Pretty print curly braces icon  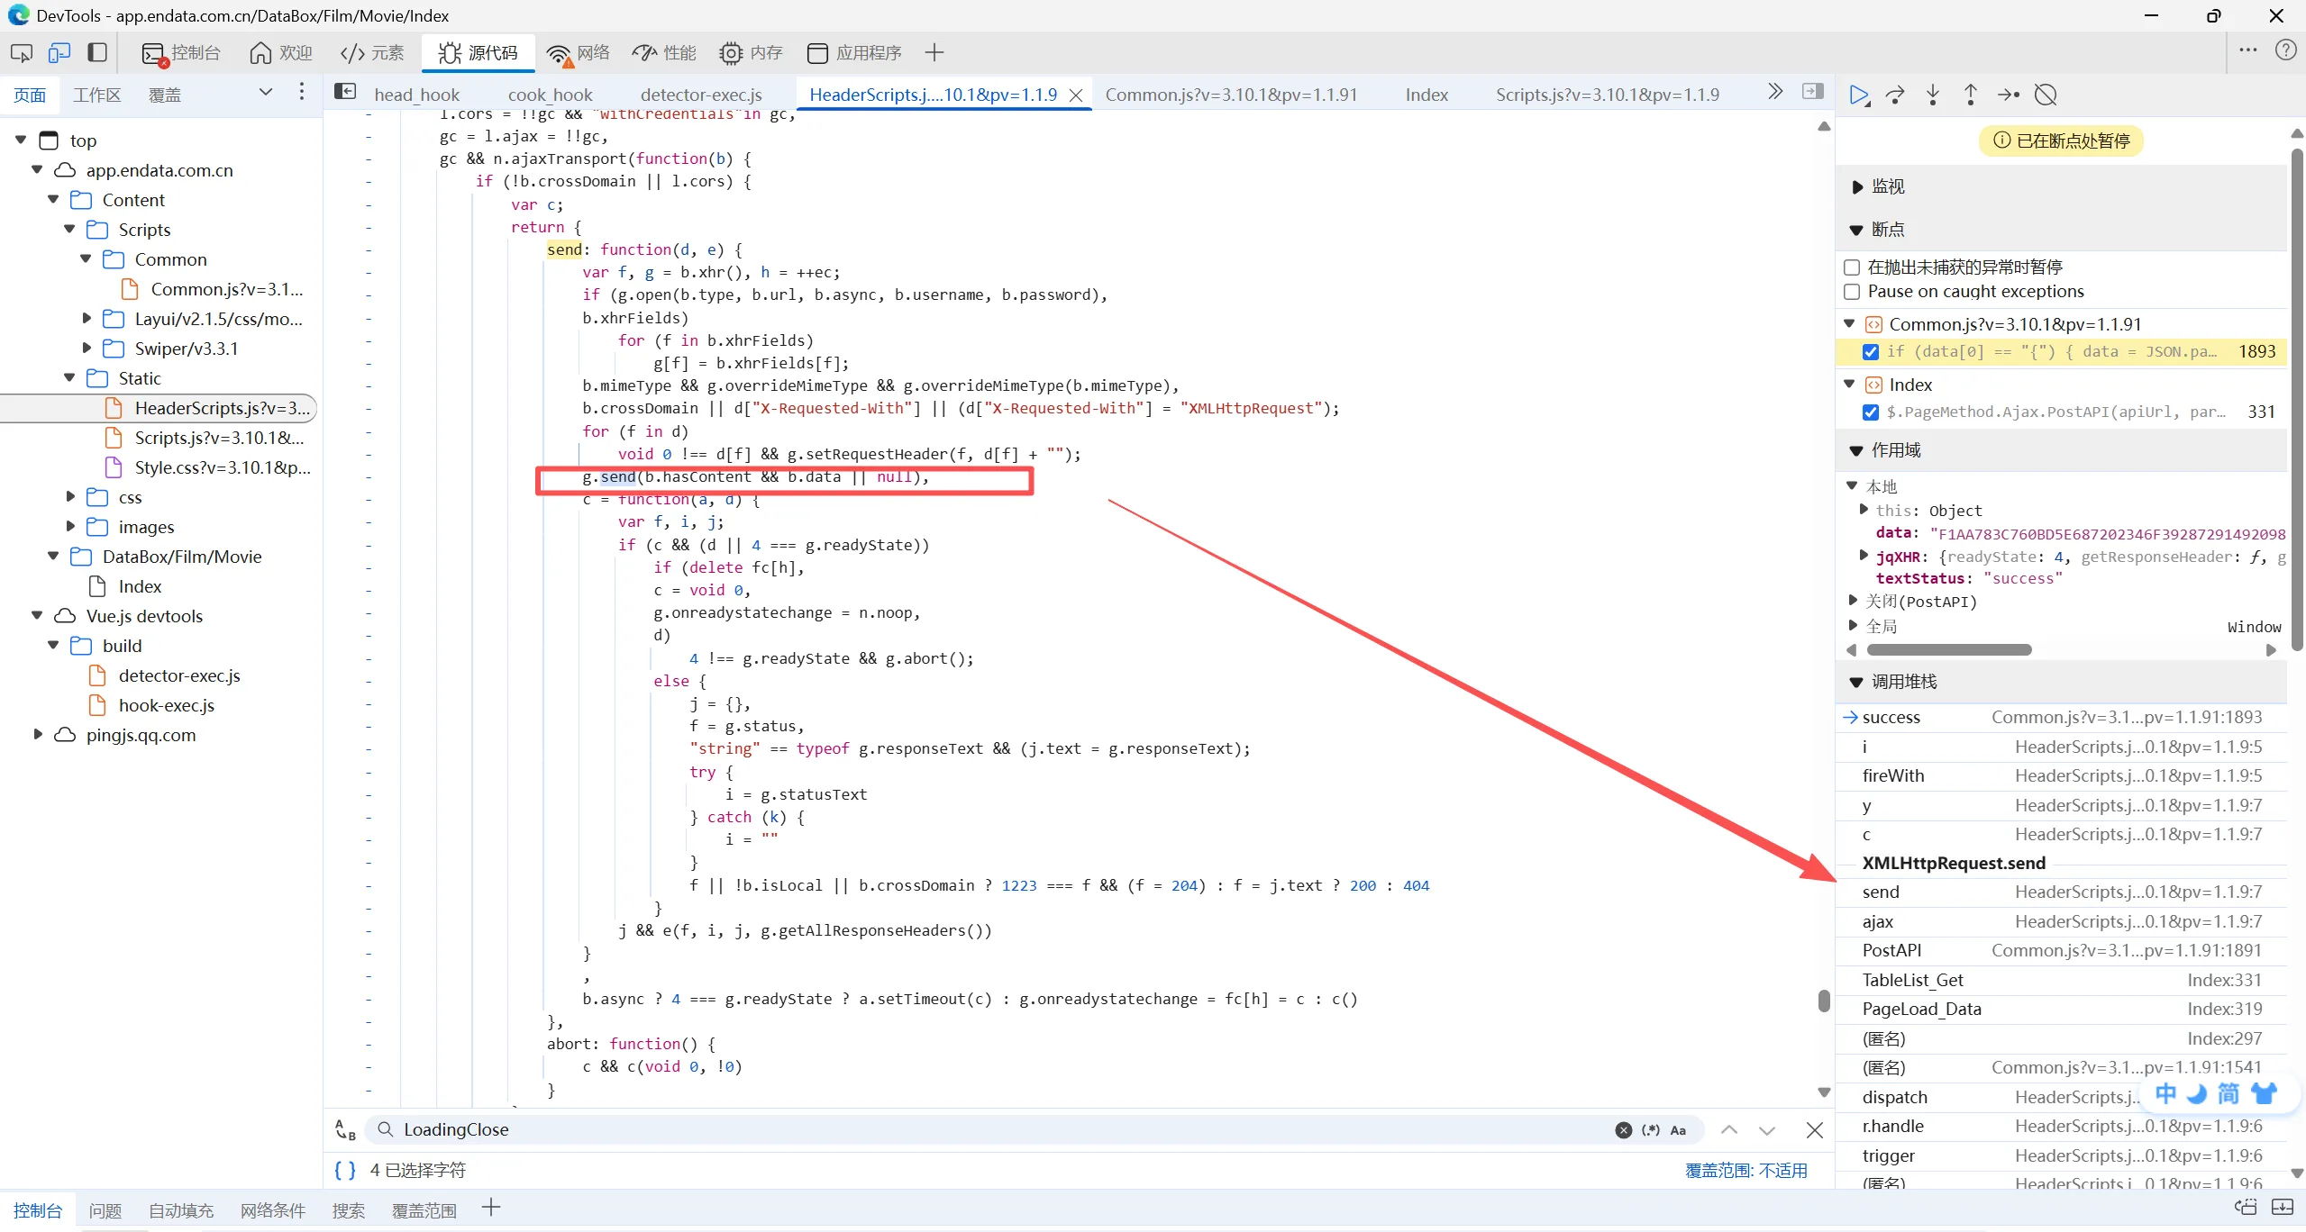click(x=345, y=1170)
